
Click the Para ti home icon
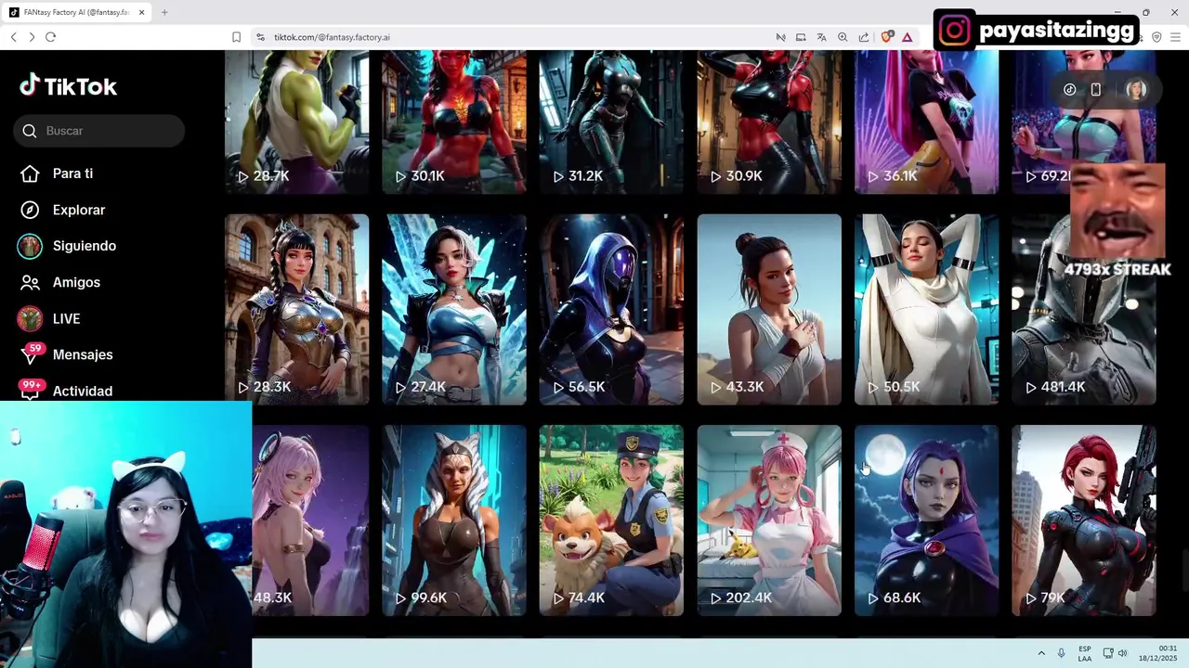30,173
